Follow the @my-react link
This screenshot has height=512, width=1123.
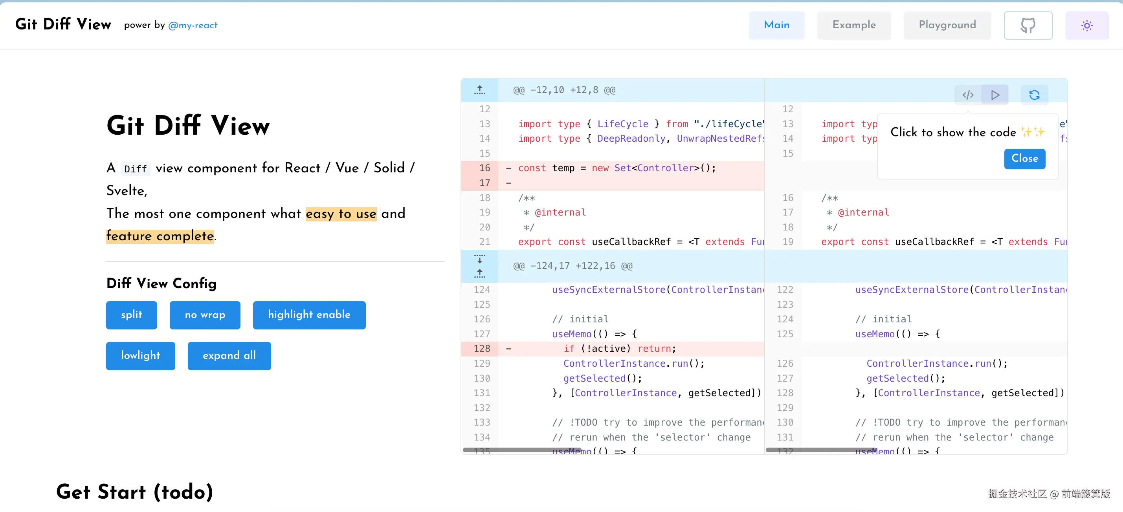click(193, 25)
